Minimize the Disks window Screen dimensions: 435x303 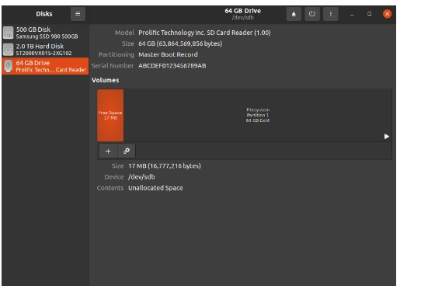click(352, 14)
